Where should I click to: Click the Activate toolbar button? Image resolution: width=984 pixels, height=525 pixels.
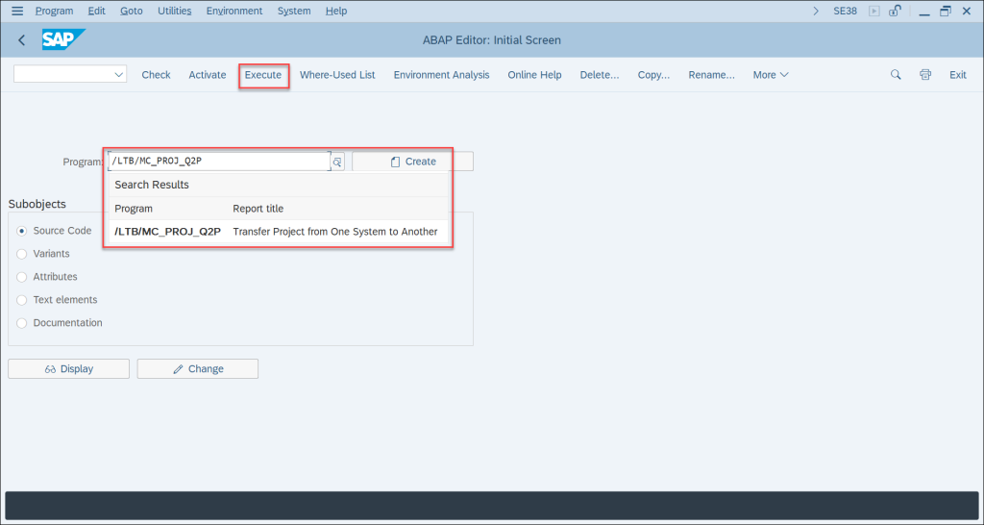tap(208, 75)
